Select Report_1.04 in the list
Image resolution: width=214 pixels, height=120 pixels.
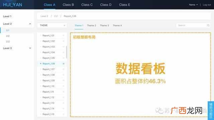click(x=48, y=52)
